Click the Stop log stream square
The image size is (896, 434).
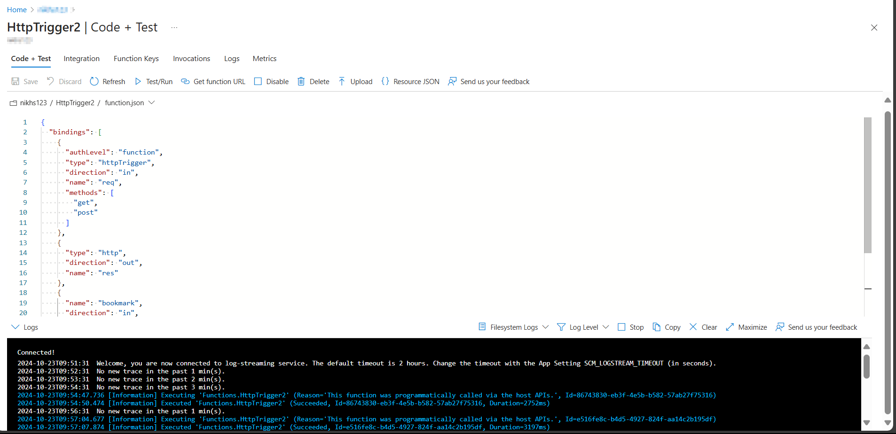click(x=621, y=327)
